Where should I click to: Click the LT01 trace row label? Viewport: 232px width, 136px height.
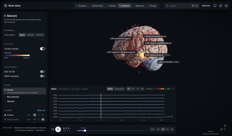click(x=55, y=95)
